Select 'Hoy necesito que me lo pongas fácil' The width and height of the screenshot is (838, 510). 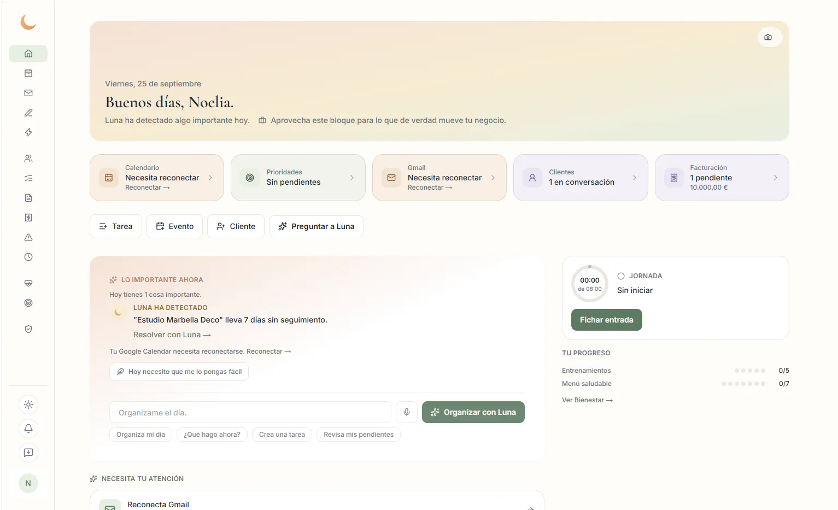click(179, 372)
